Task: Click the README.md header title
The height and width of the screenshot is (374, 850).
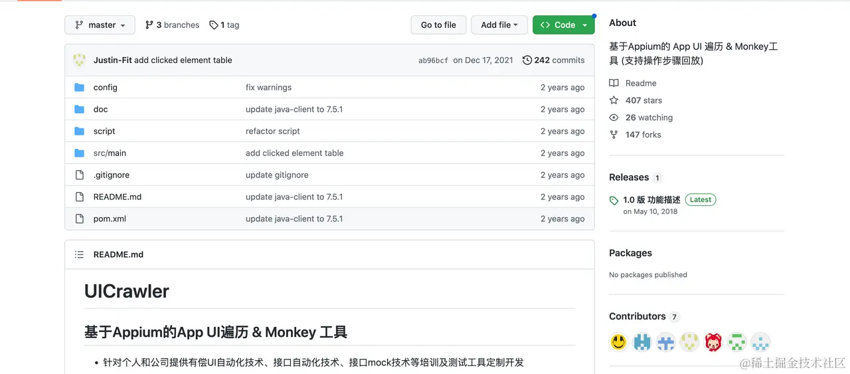Action: pos(118,254)
